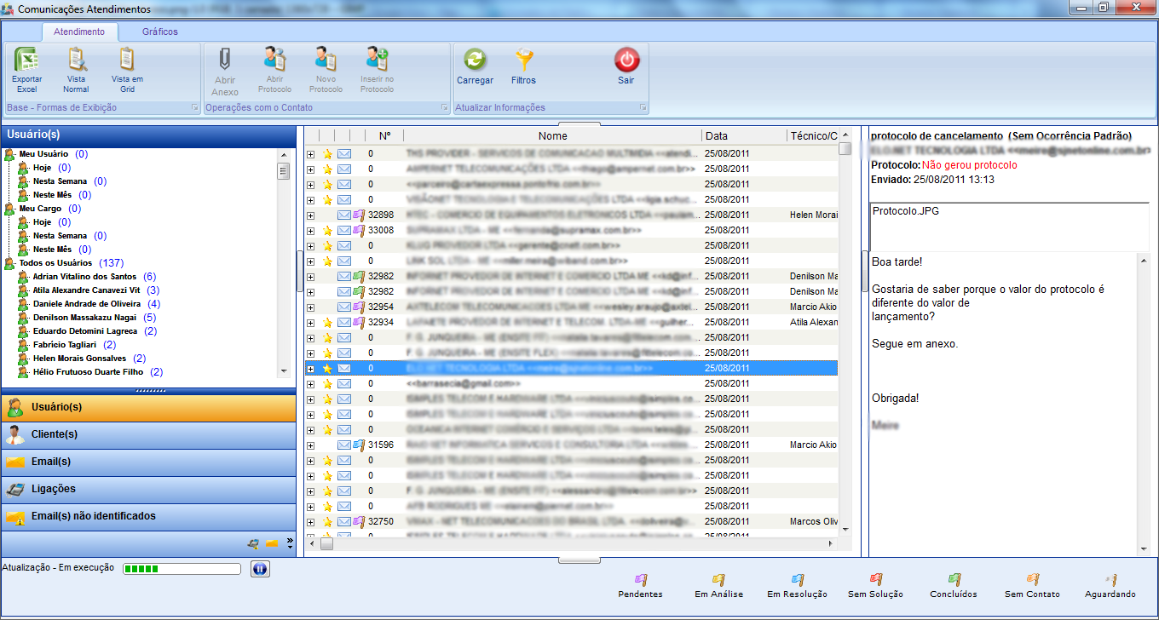Image resolution: width=1159 pixels, height=620 pixels.
Task: Toggle star on the first grid row
Action: [327, 154]
